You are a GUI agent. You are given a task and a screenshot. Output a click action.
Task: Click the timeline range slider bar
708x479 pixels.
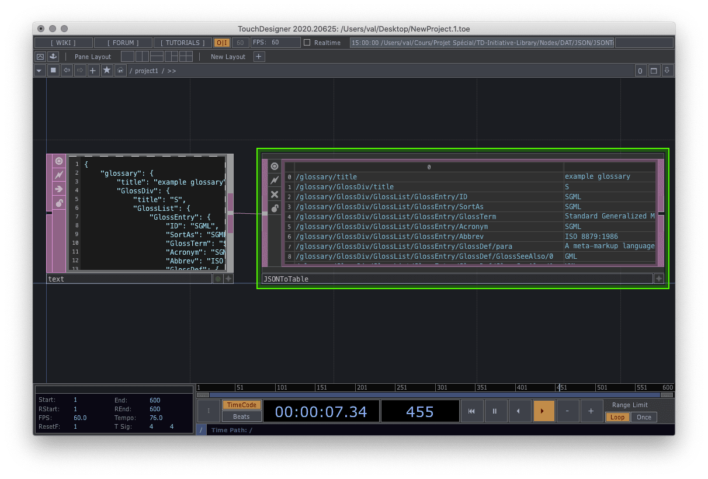click(x=435, y=395)
